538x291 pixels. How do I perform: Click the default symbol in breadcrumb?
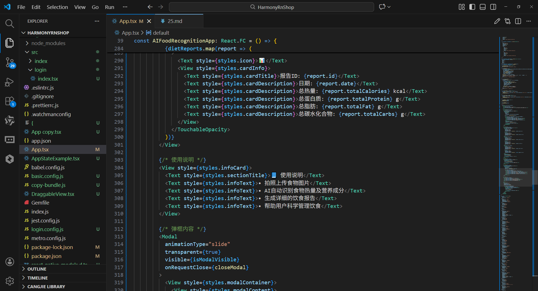(161, 33)
